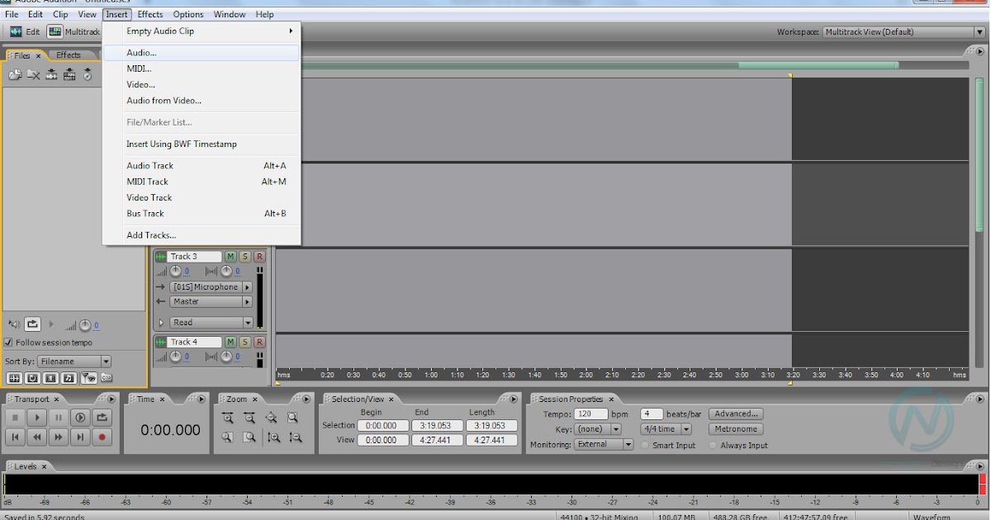Expand Track 3 automation lanes triangle
This screenshot has height=520, width=991.
coord(160,323)
